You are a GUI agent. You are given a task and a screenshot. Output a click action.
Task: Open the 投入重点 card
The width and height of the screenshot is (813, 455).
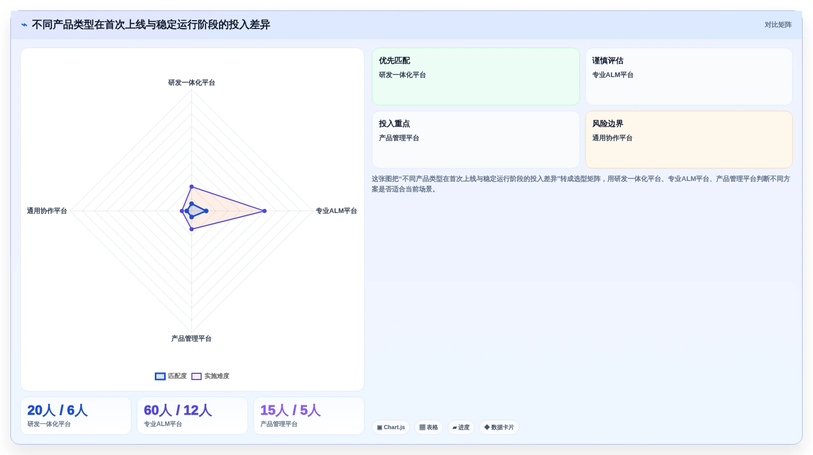pos(476,140)
